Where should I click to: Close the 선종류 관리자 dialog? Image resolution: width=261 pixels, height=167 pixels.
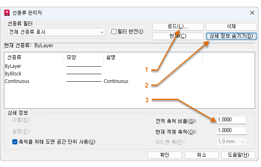click(x=252, y=13)
